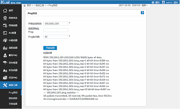Click the admin user icon

pos(163,2)
